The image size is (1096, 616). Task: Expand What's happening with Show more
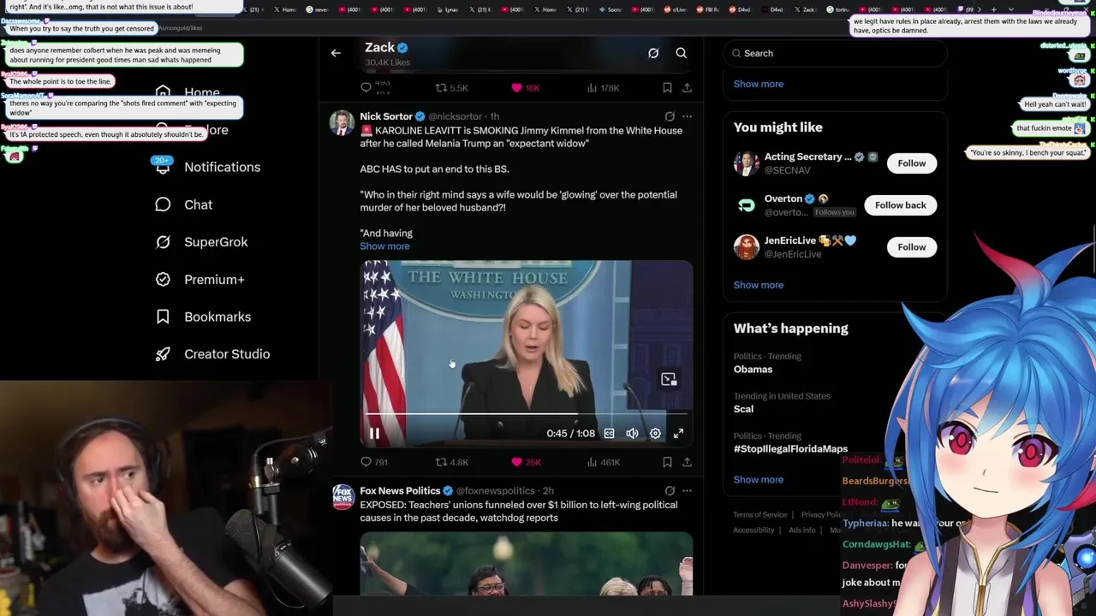tap(758, 480)
